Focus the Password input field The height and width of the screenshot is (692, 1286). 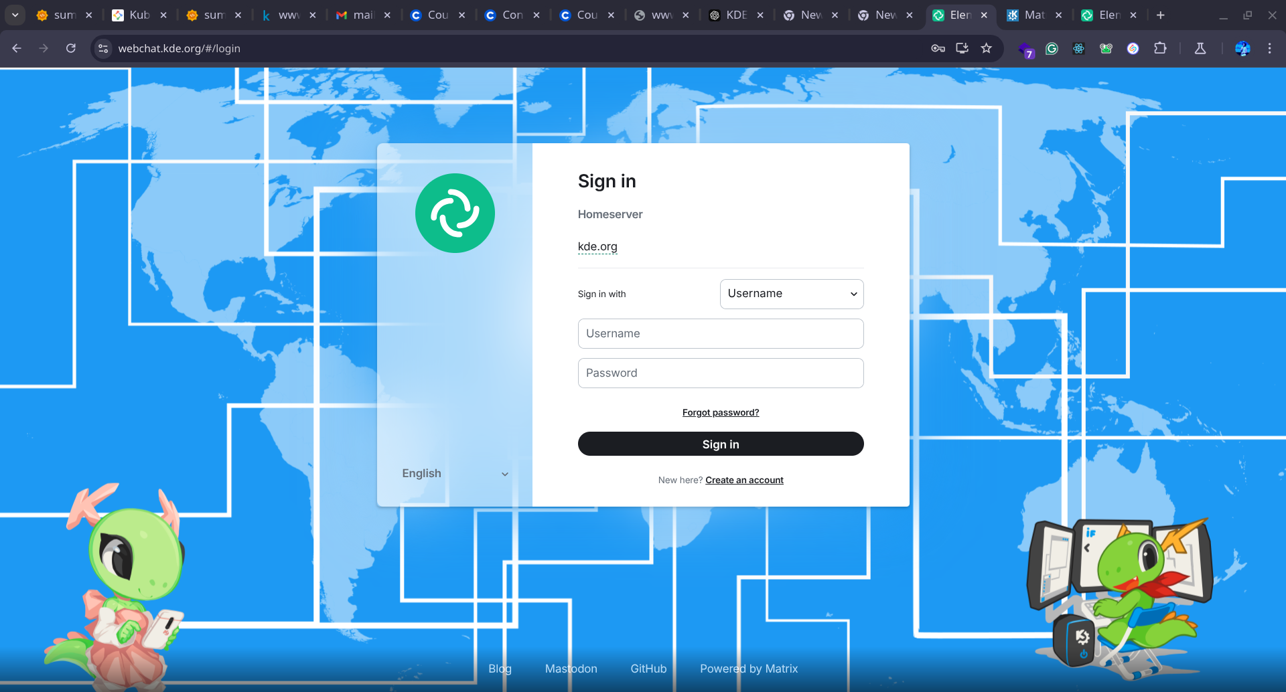[x=720, y=373]
